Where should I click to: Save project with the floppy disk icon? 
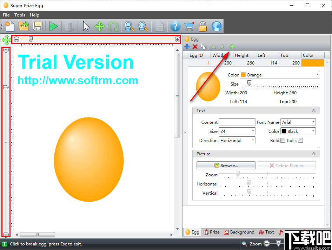click(x=38, y=26)
